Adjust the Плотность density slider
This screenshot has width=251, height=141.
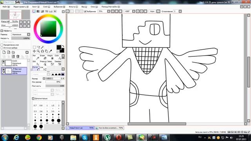pyautogui.click(x=55, y=86)
